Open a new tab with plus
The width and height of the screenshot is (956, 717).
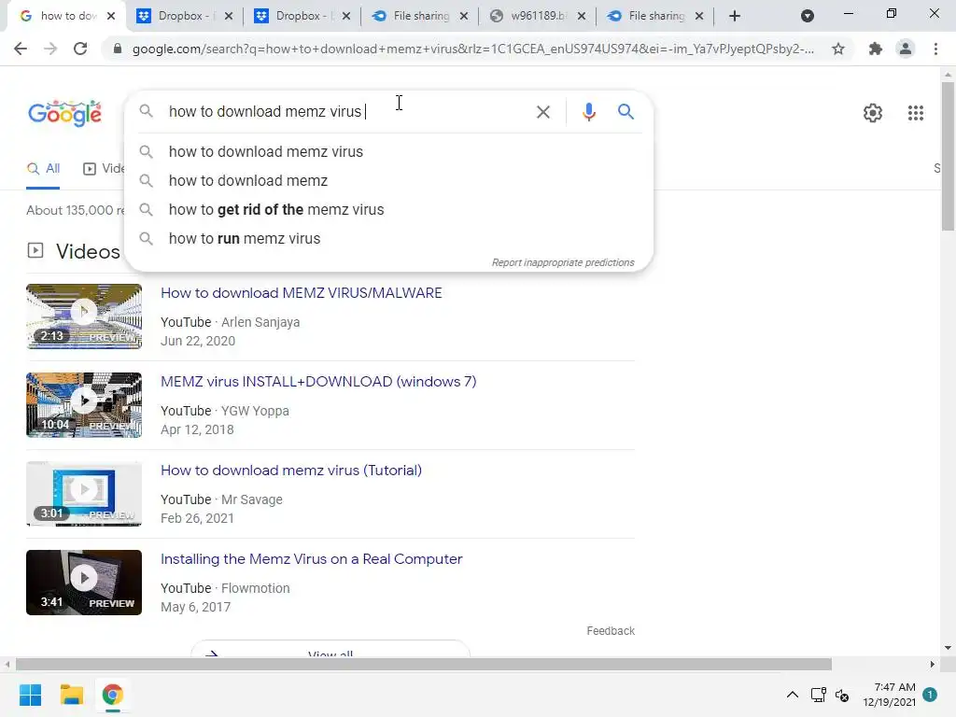click(735, 16)
